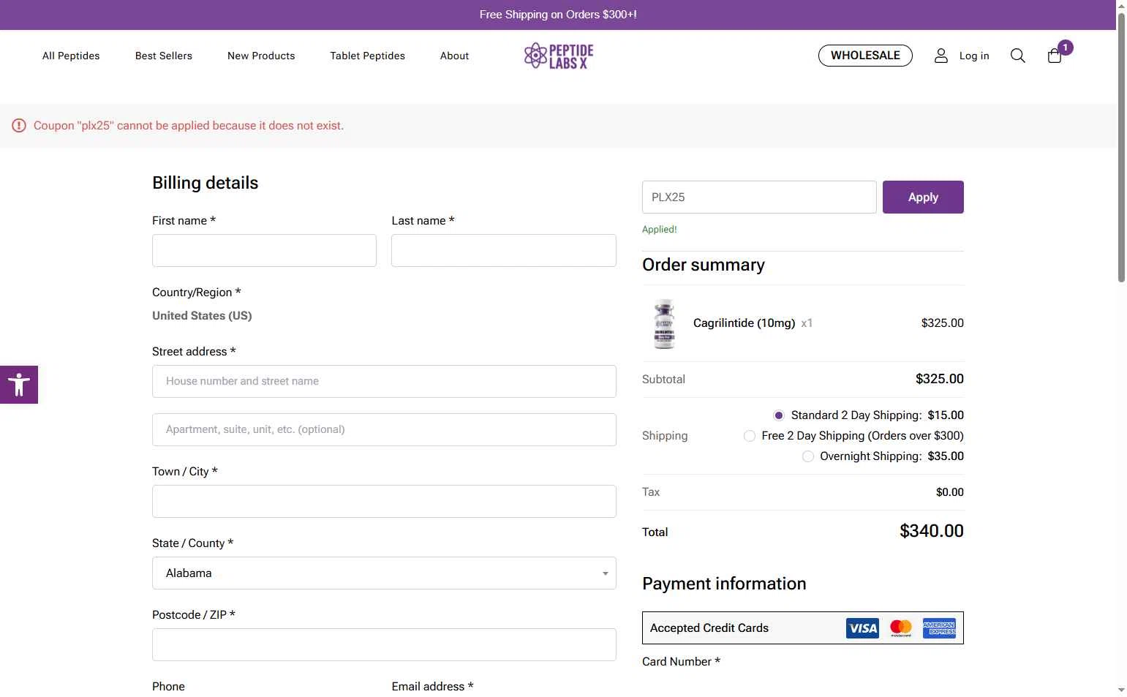Image resolution: width=1127 pixels, height=697 pixels.
Task: Open the About page
Action: (454, 56)
